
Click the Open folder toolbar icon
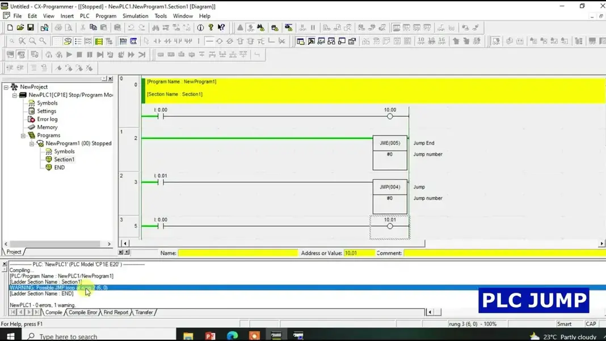tap(20, 27)
